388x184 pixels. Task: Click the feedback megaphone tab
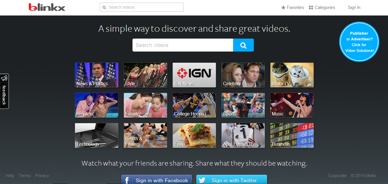pos(4,91)
